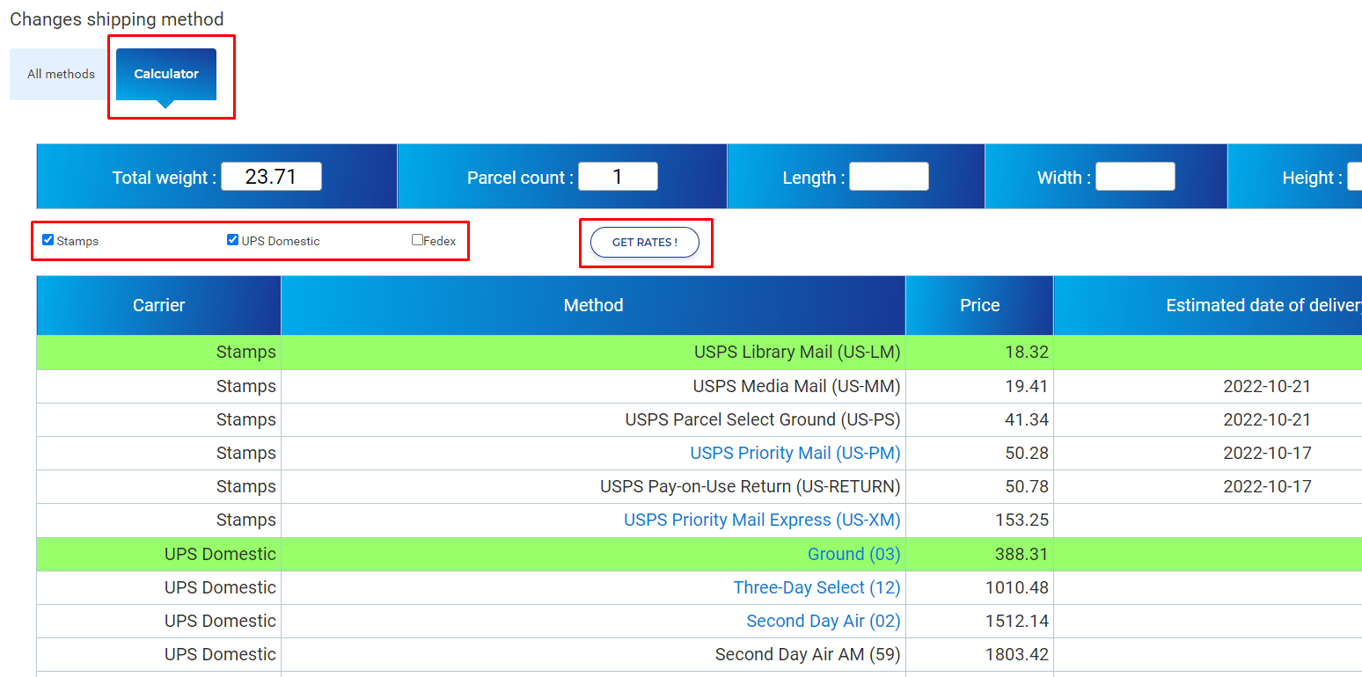Click the Method column header
The height and width of the screenshot is (677, 1362).
593,305
